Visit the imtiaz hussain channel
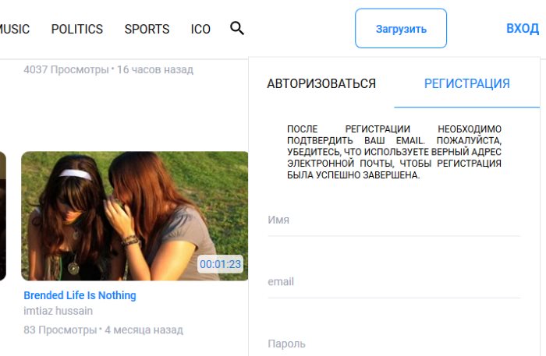546x356 pixels. click(x=58, y=311)
